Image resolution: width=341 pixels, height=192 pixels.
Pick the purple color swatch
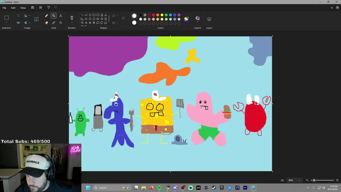[179, 15]
